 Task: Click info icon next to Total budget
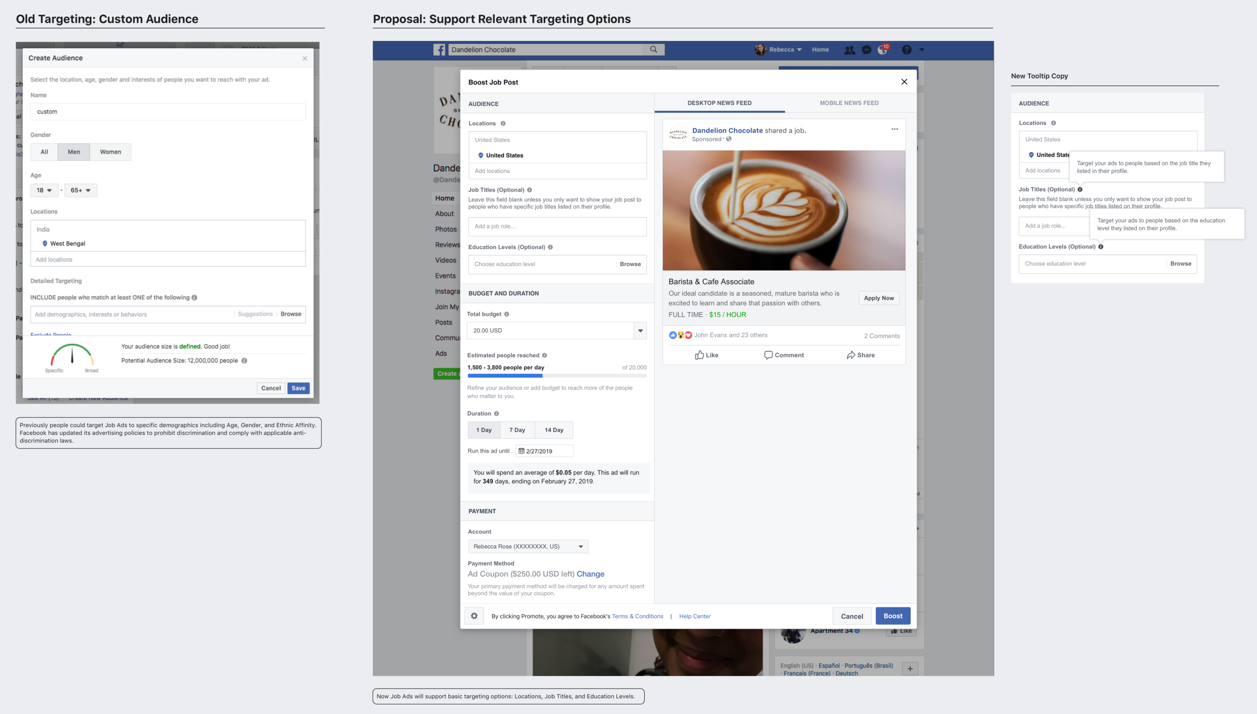click(x=507, y=314)
